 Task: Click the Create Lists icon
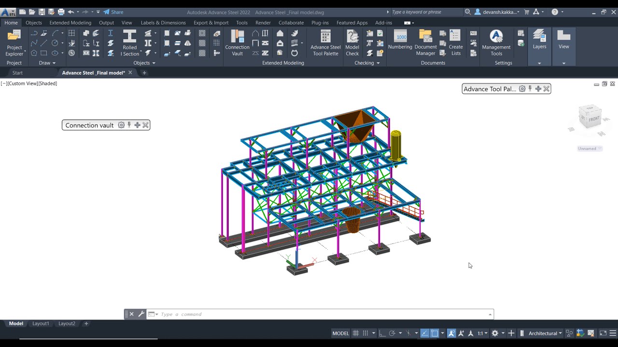coord(456,43)
